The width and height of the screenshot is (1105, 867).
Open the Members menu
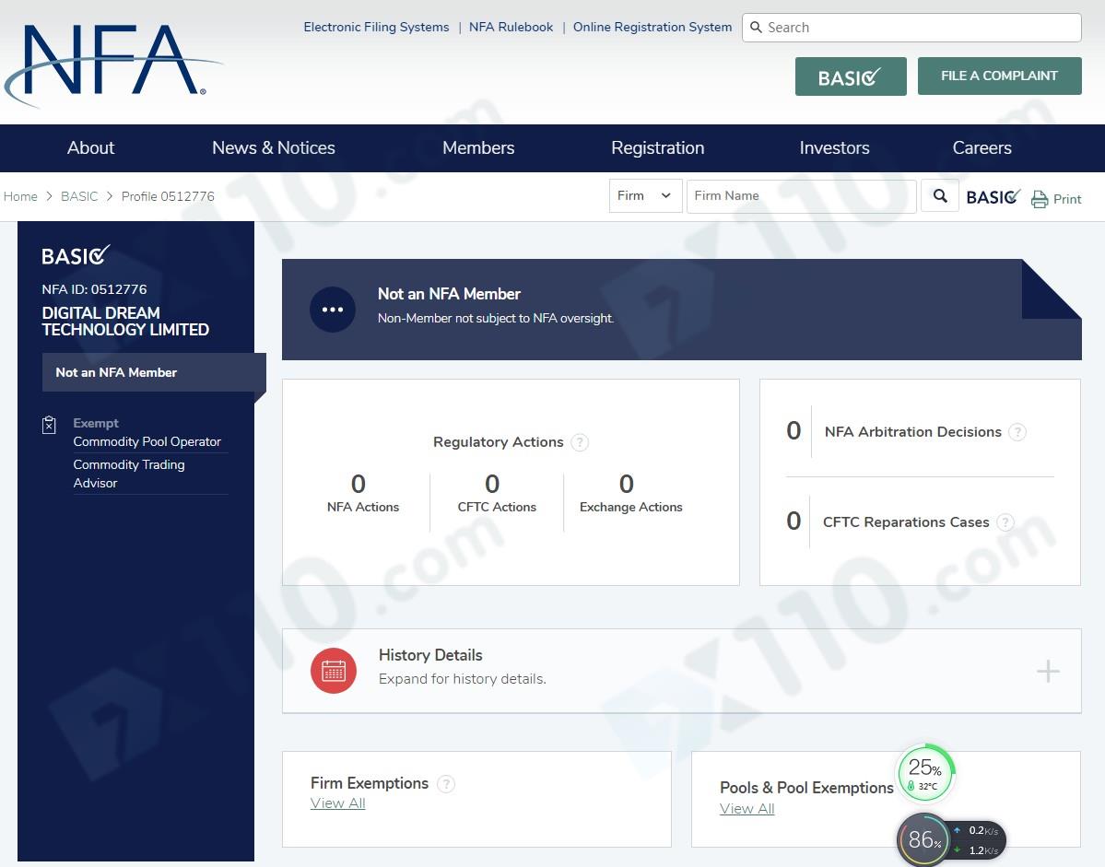[x=478, y=148]
